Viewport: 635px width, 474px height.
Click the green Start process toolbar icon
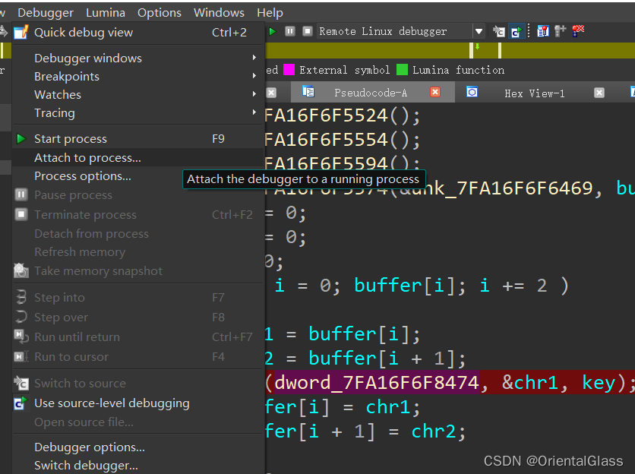tap(273, 31)
